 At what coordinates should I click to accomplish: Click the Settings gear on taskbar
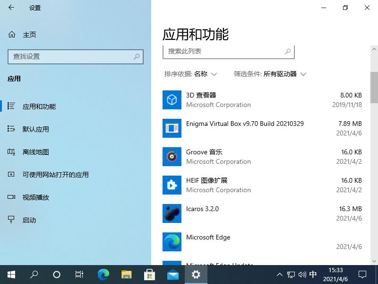196,275
